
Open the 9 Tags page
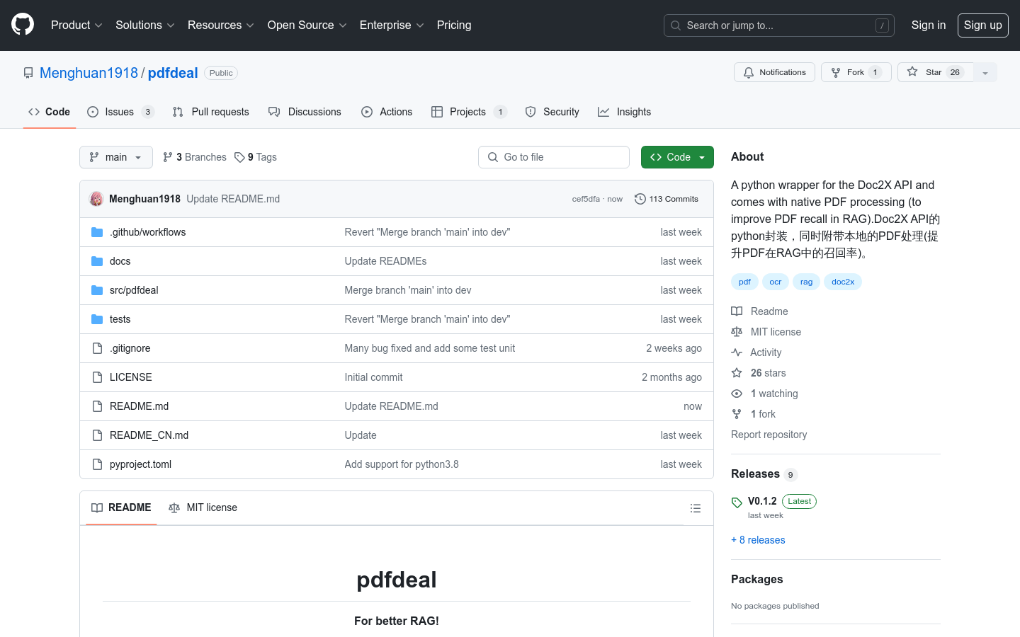point(256,157)
